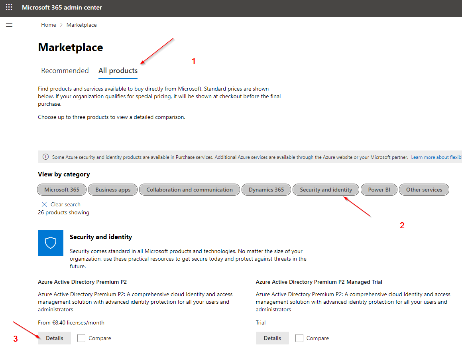Open the Learn more about flexible link
This screenshot has width=462, height=362.
point(436,157)
